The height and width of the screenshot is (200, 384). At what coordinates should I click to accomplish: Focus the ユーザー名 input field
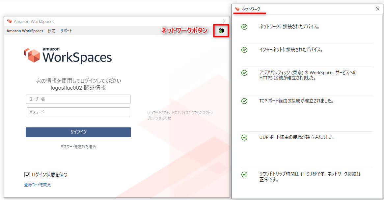coord(78,99)
